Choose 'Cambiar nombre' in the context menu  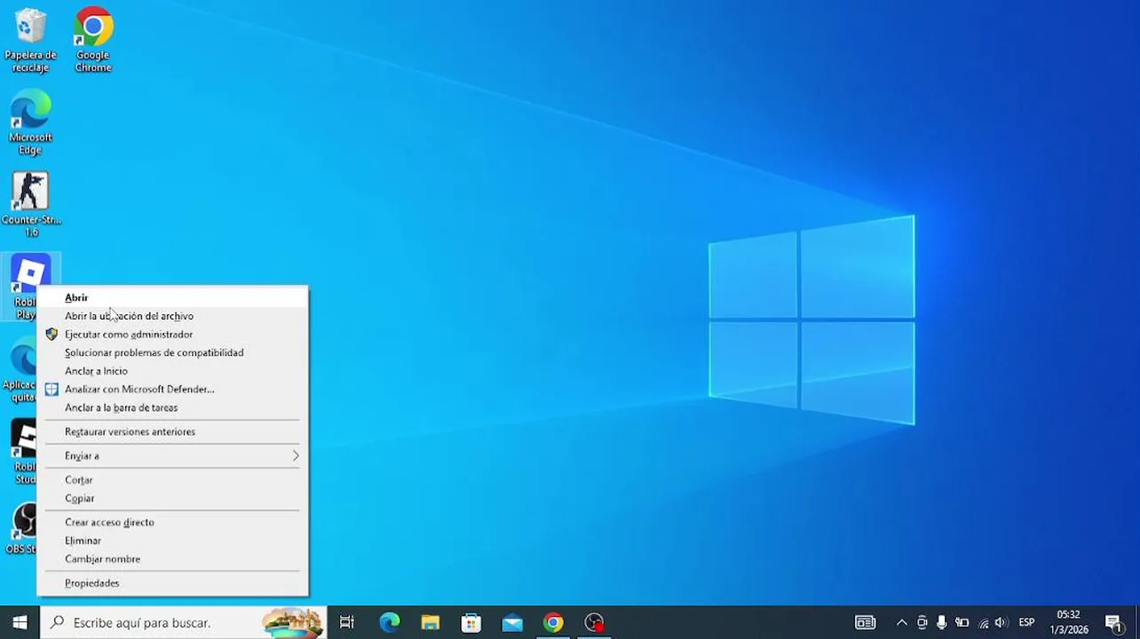pyautogui.click(x=172, y=559)
